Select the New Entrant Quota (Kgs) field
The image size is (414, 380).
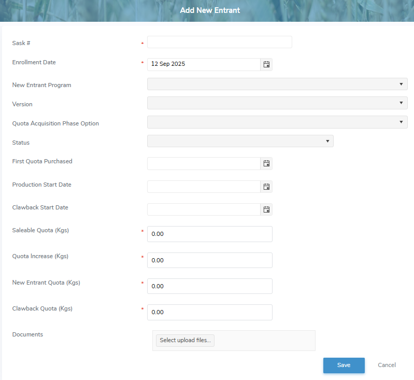209,286
